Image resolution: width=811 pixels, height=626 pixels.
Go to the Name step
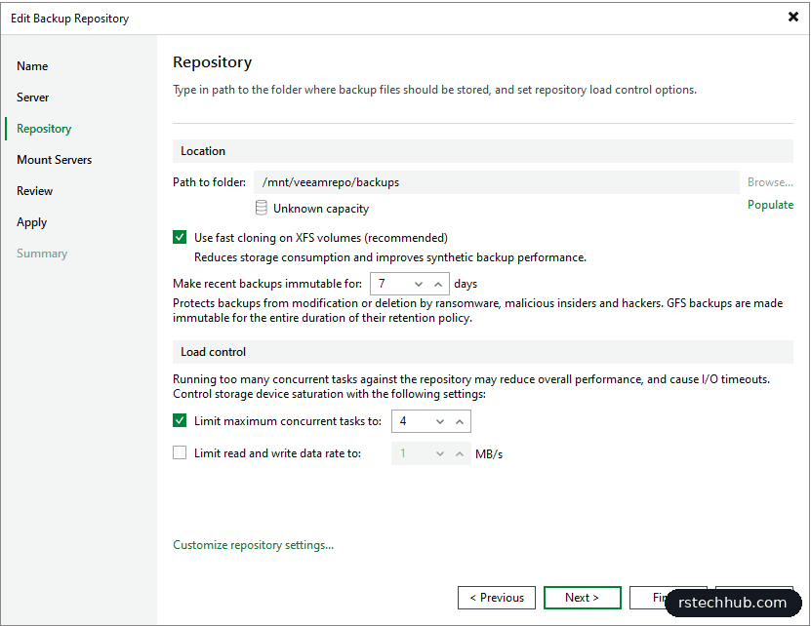pos(32,66)
